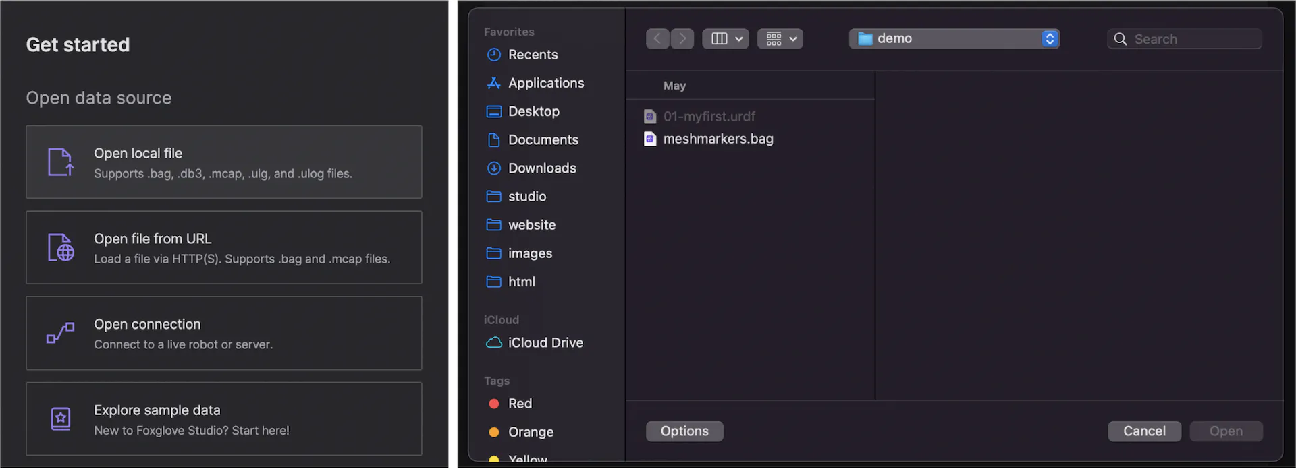This screenshot has height=469, width=1296.
Task: Open the demo folder location popup
Action: pyautogui.click(x=954, y=38)
